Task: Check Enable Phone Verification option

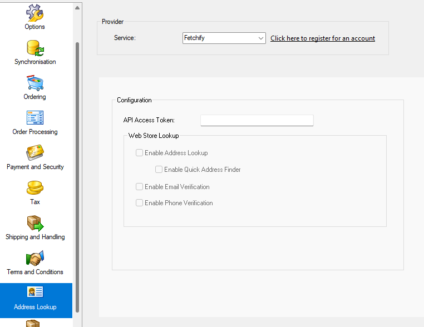Action: pyautogui.click(x=140, y=203)
